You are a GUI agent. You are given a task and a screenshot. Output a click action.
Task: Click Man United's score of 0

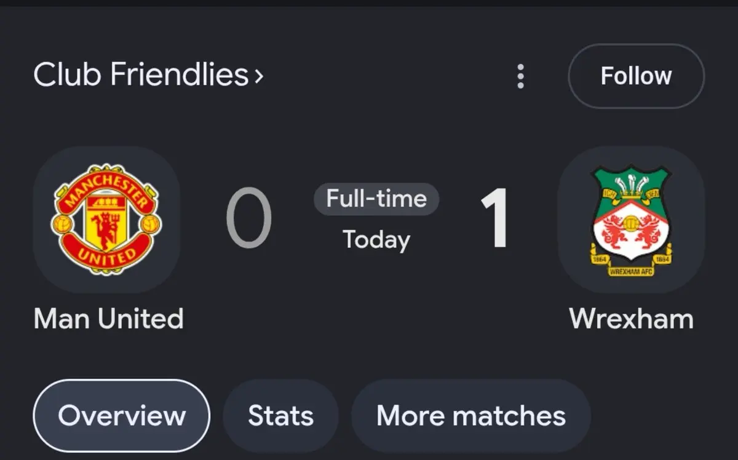(x=248, y=218)
